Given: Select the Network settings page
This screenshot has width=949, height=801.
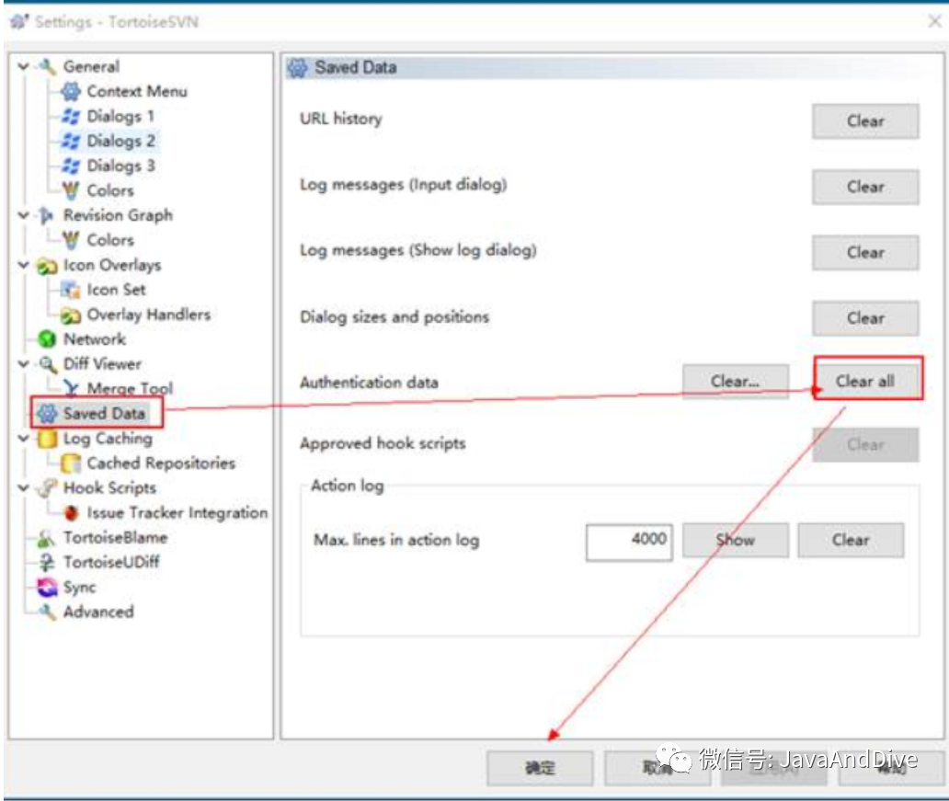Looking at the screenshot, I should coord(95,339).
